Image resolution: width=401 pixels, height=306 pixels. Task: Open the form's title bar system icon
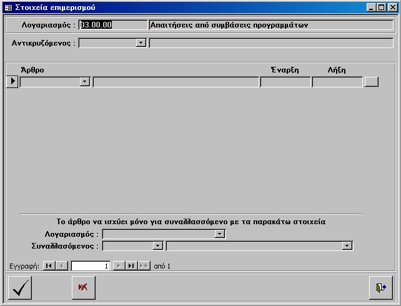click(x=8, y=7)
